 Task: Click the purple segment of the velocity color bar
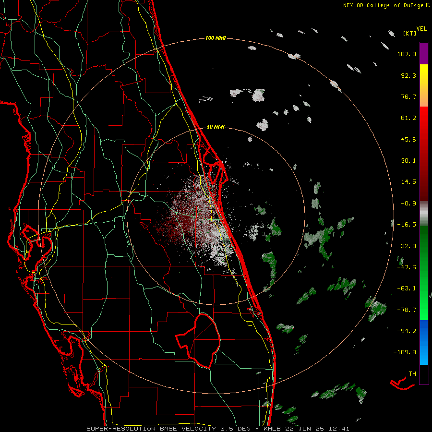click(x=424, y=53)
